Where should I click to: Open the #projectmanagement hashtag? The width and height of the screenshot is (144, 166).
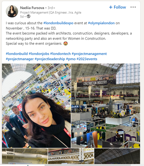[x=89, y=54]
